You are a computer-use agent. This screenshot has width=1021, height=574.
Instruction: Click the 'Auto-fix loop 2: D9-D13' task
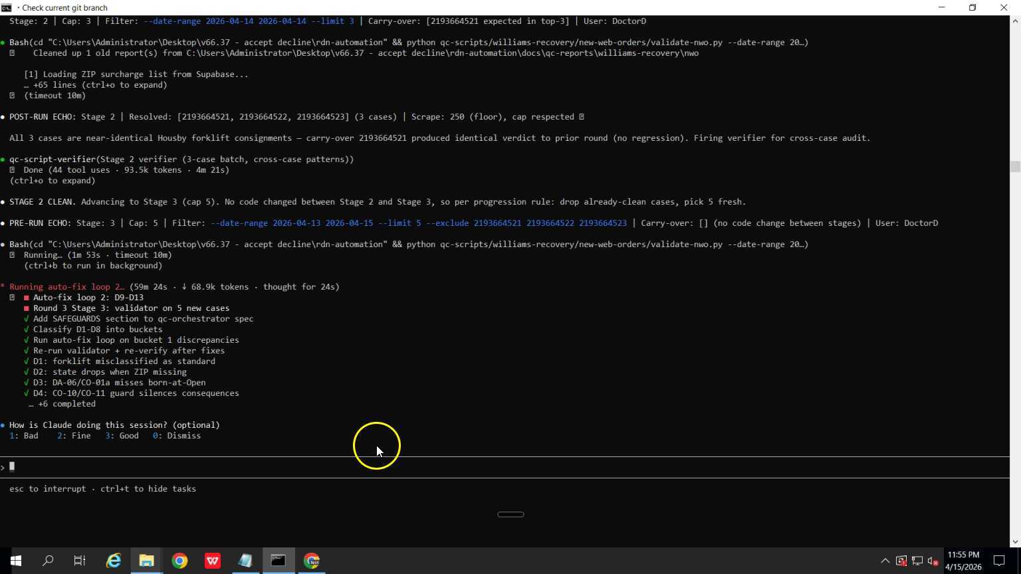pyautogui.click(x=88, y=298)
